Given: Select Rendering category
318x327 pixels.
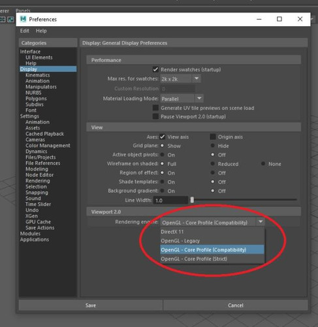Looking at the screenshot, I should (x=38, y=181).
